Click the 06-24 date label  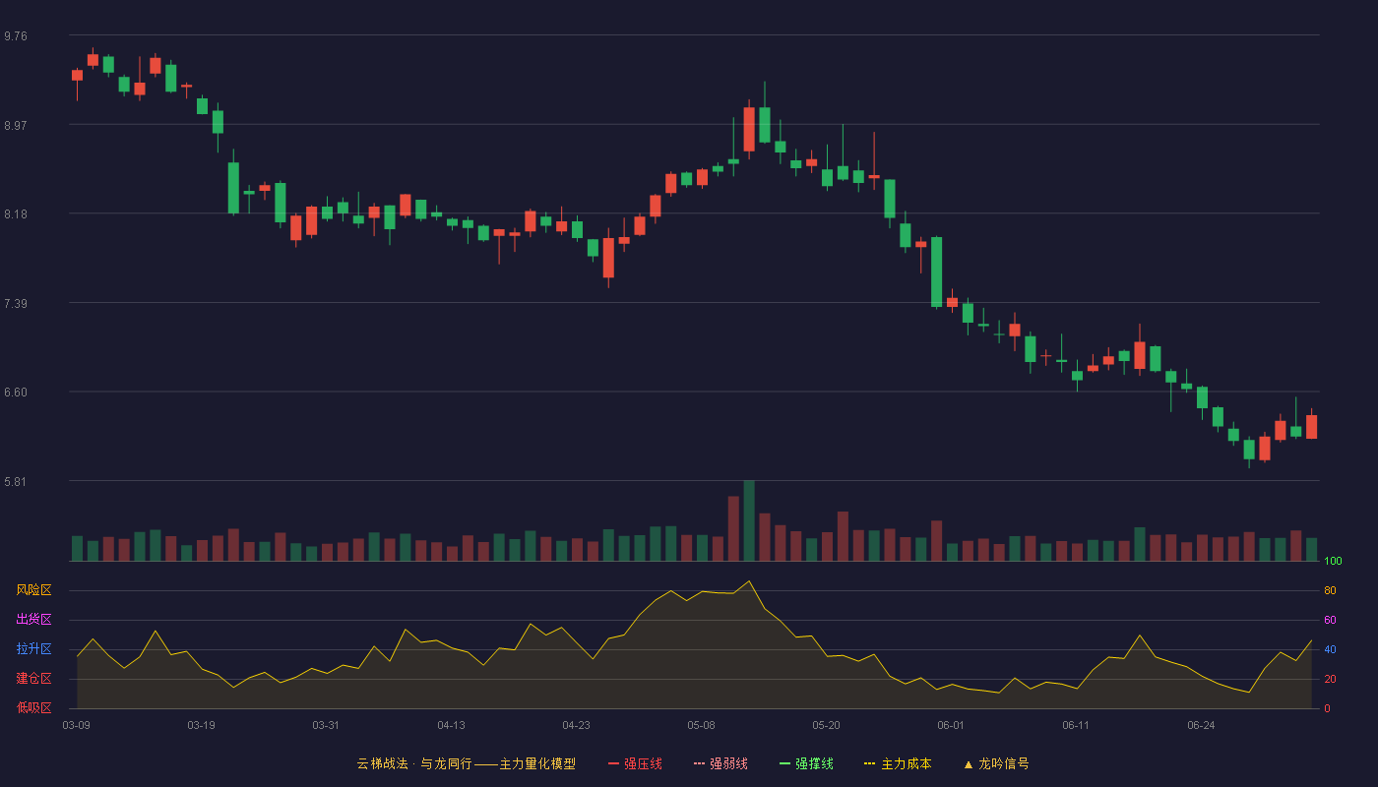tap(1201, 725)
